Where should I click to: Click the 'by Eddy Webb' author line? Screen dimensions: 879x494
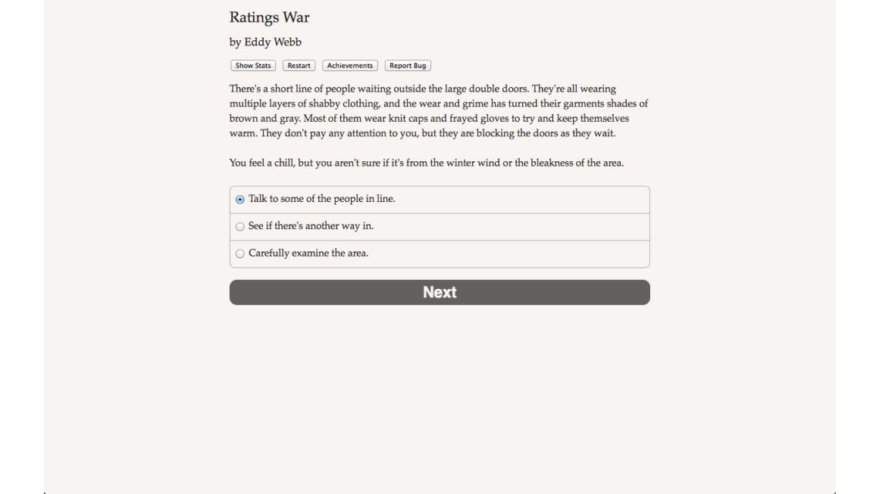point(265,42)
